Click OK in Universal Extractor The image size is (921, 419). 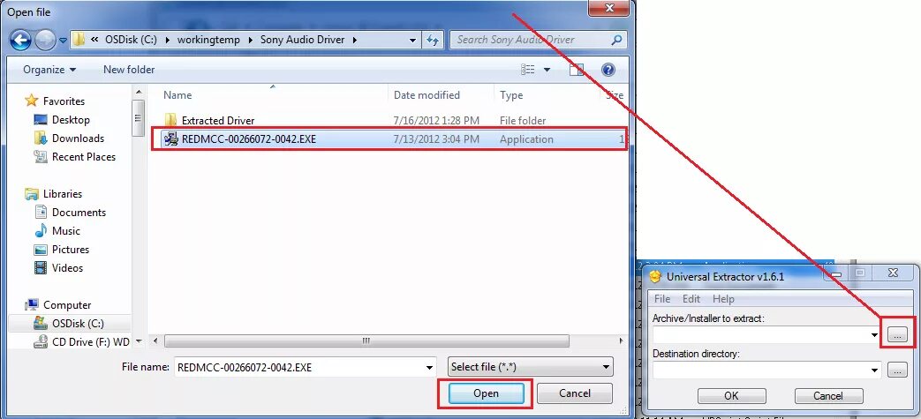pyautogui.click(x=731, y=395)
